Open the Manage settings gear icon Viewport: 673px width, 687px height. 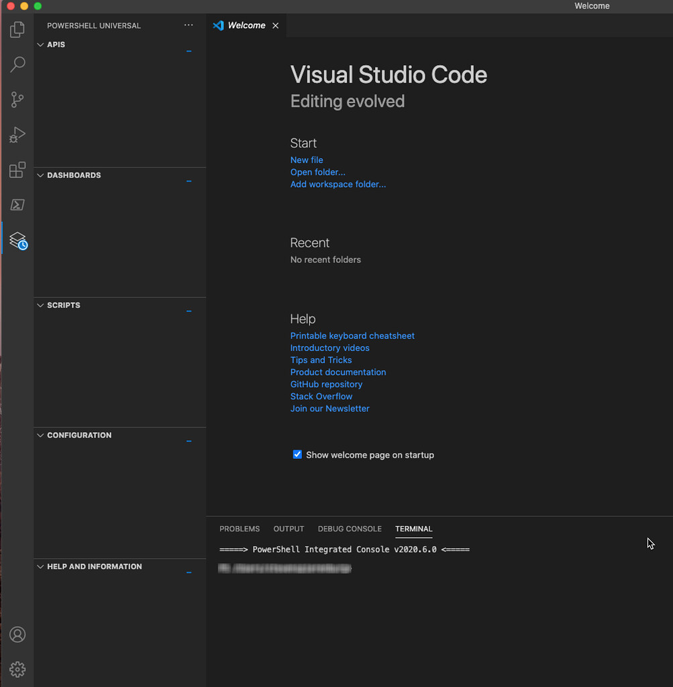pos(17,669)
